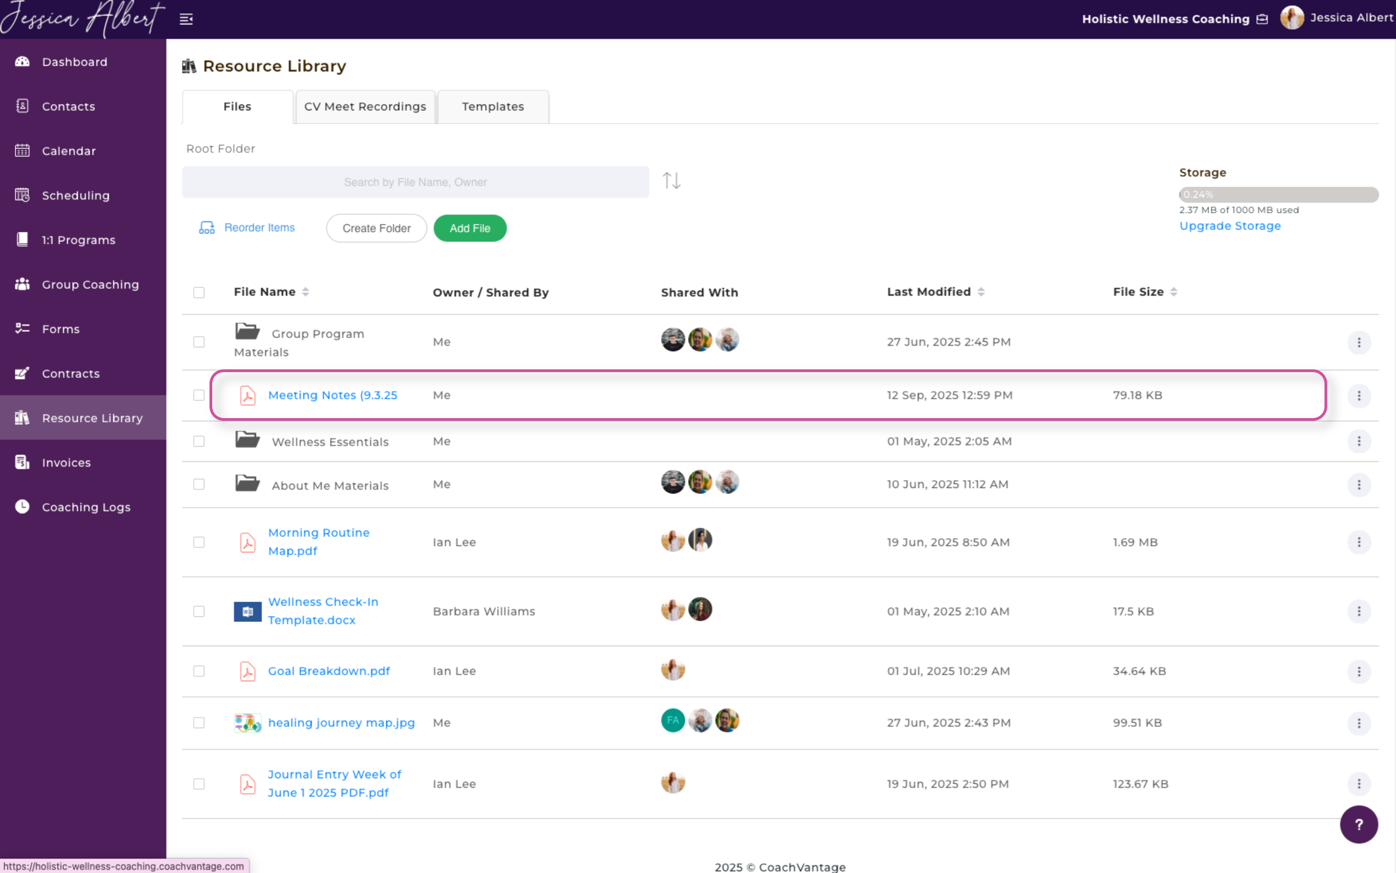
Task: Click the purple help question-mark button
Action: 1358,825
